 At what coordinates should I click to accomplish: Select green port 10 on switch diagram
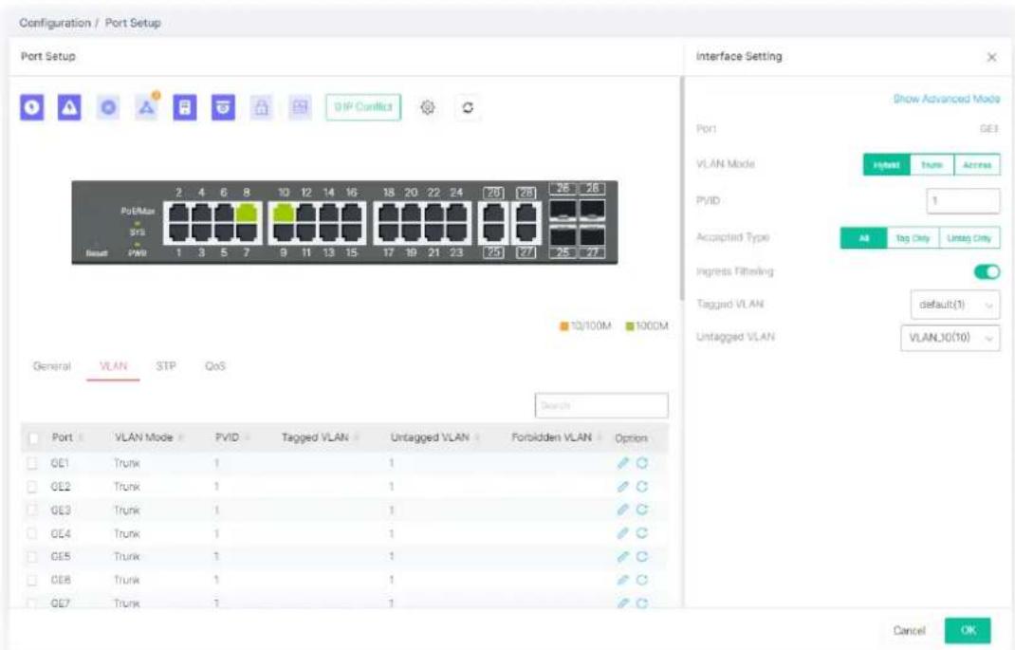[284, 213]
